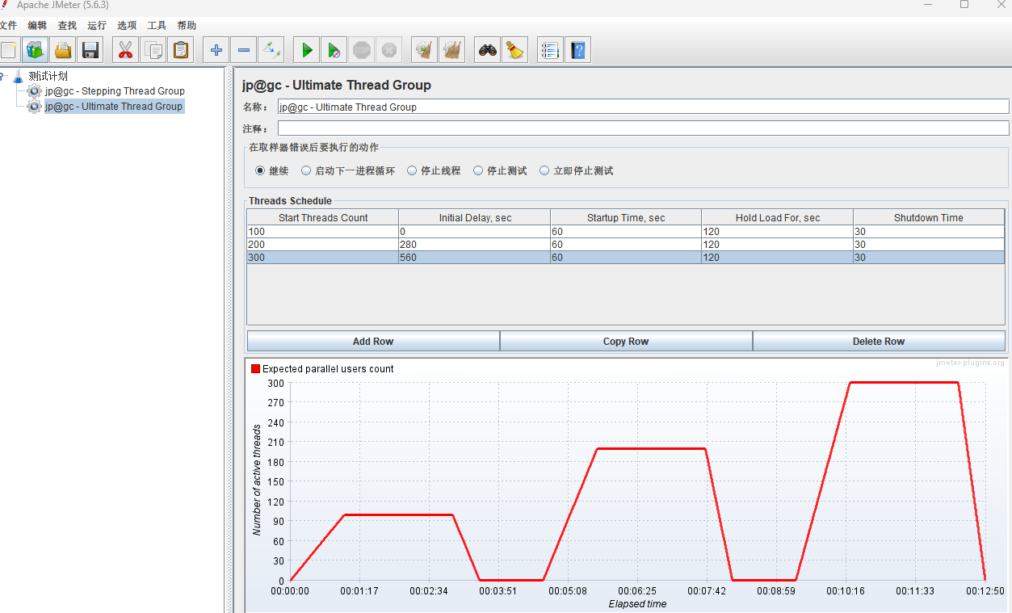Open the Templates icon
1012x613 pixels.
(x=36, y=50)
